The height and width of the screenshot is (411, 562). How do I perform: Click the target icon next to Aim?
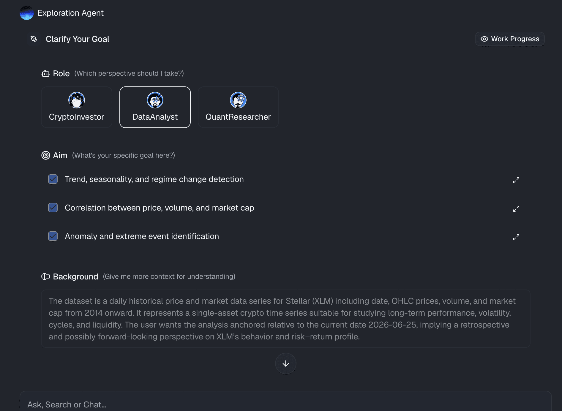tap(46, 155)
